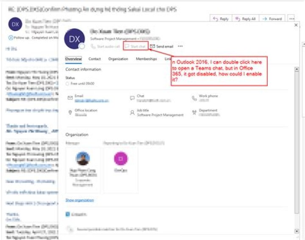This screenshot has height=240, width=305.
Task: Open more email actions ellipsis menu
Action: (x=291, y=19)
